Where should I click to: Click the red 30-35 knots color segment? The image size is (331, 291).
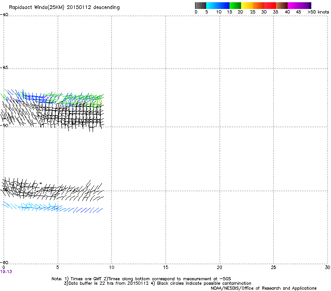[x=270, y=5]
